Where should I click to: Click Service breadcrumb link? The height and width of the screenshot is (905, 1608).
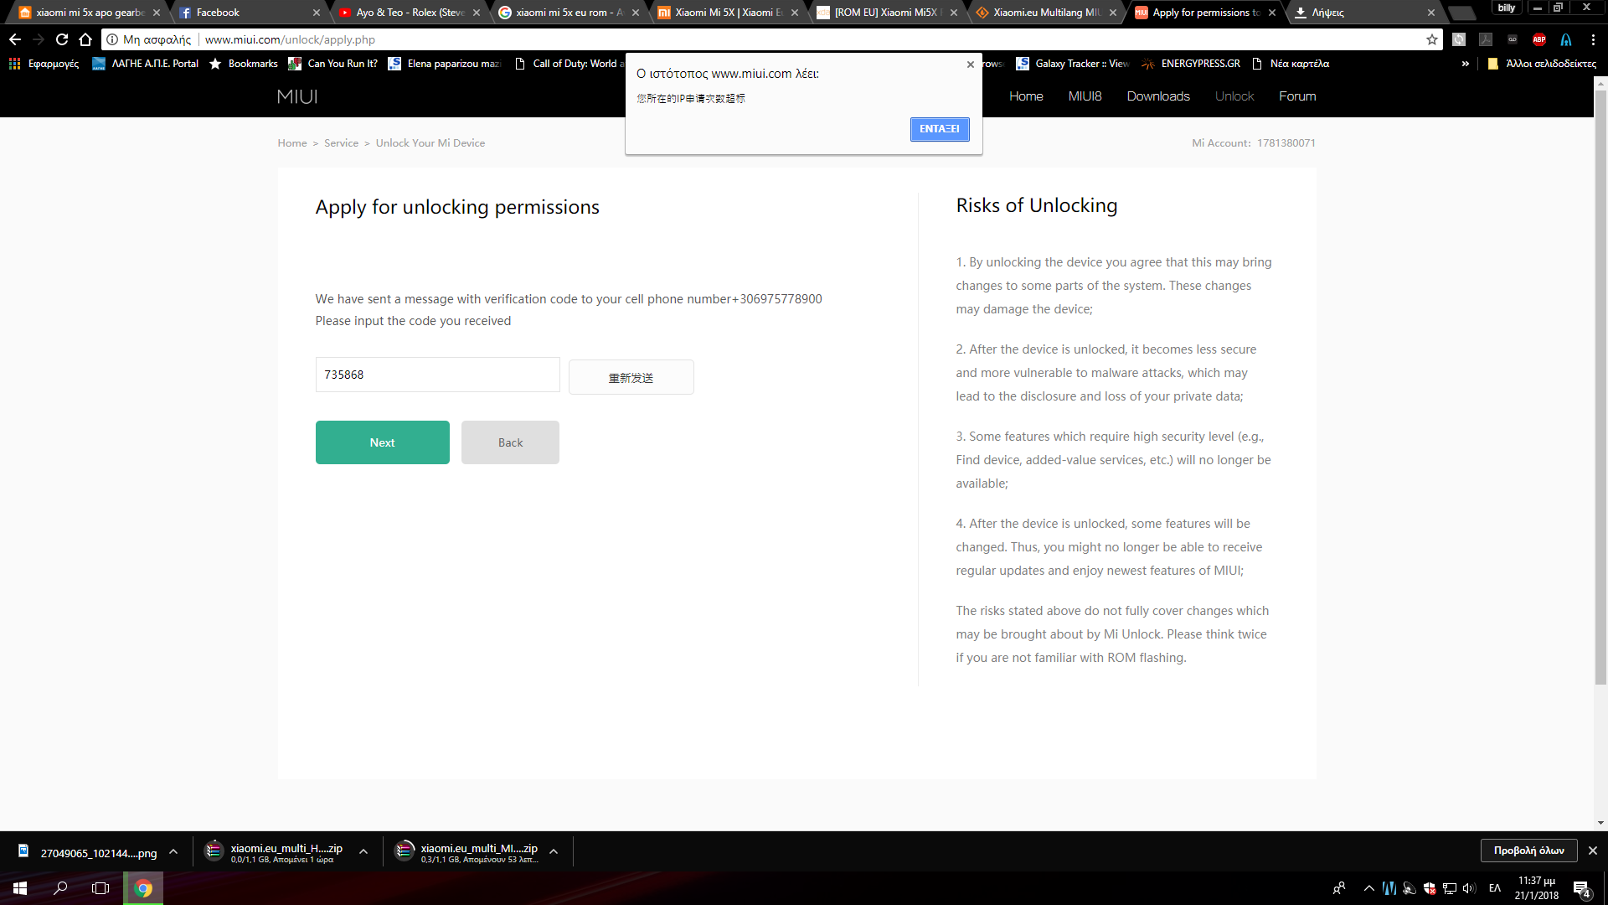click(x=341, y=143)
